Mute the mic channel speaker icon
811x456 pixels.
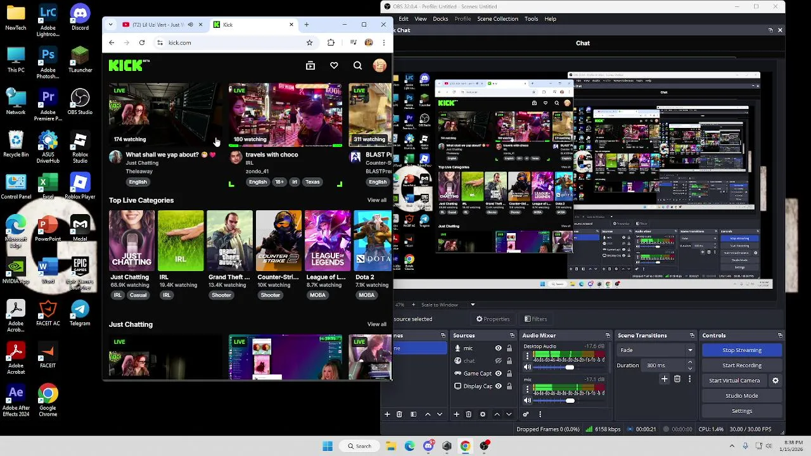[527, 400]
